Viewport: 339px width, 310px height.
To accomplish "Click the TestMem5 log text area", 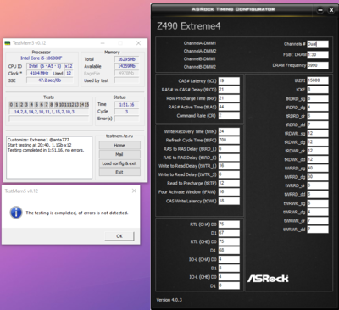I will [49, 158].
